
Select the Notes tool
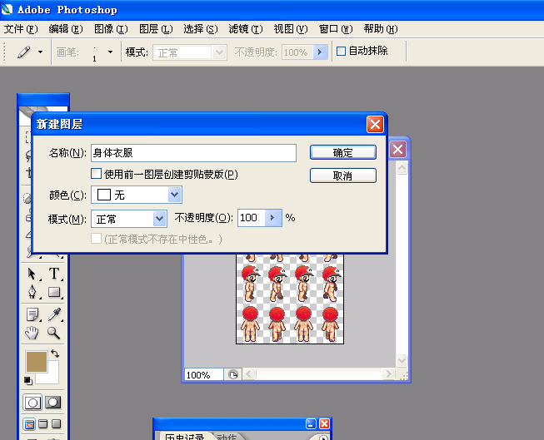coord(32,314)
